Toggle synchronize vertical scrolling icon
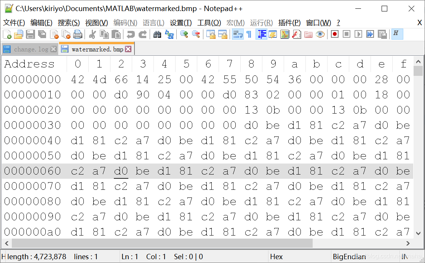Viewport: 425px width, 263px height. click(211, 34)
